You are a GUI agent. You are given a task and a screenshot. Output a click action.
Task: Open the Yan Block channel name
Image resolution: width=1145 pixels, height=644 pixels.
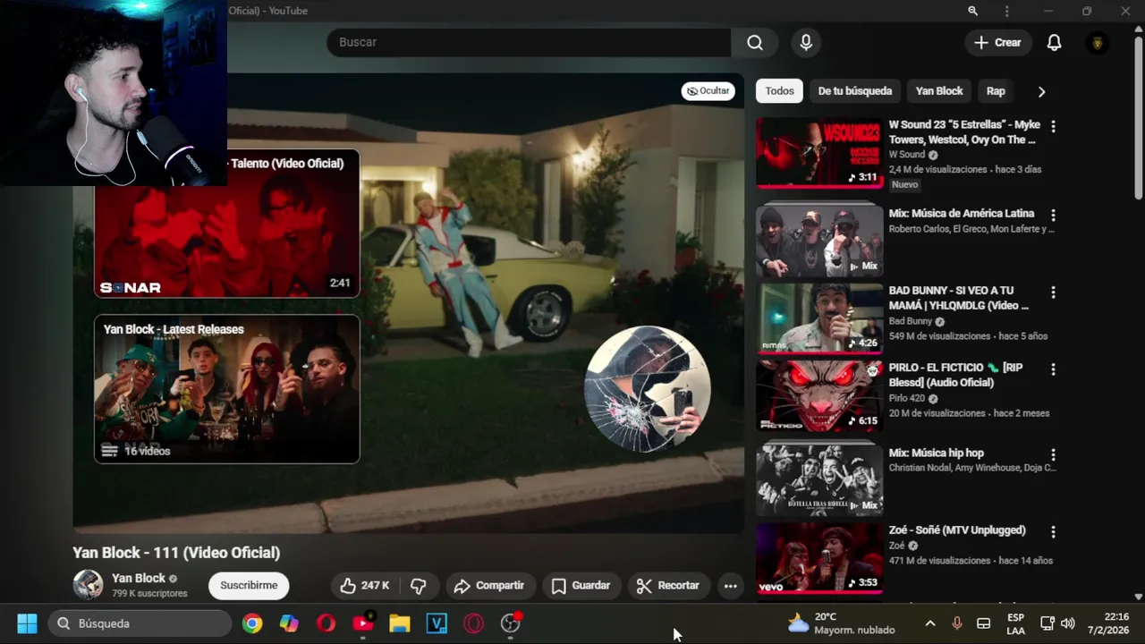(x=139, y=579)
